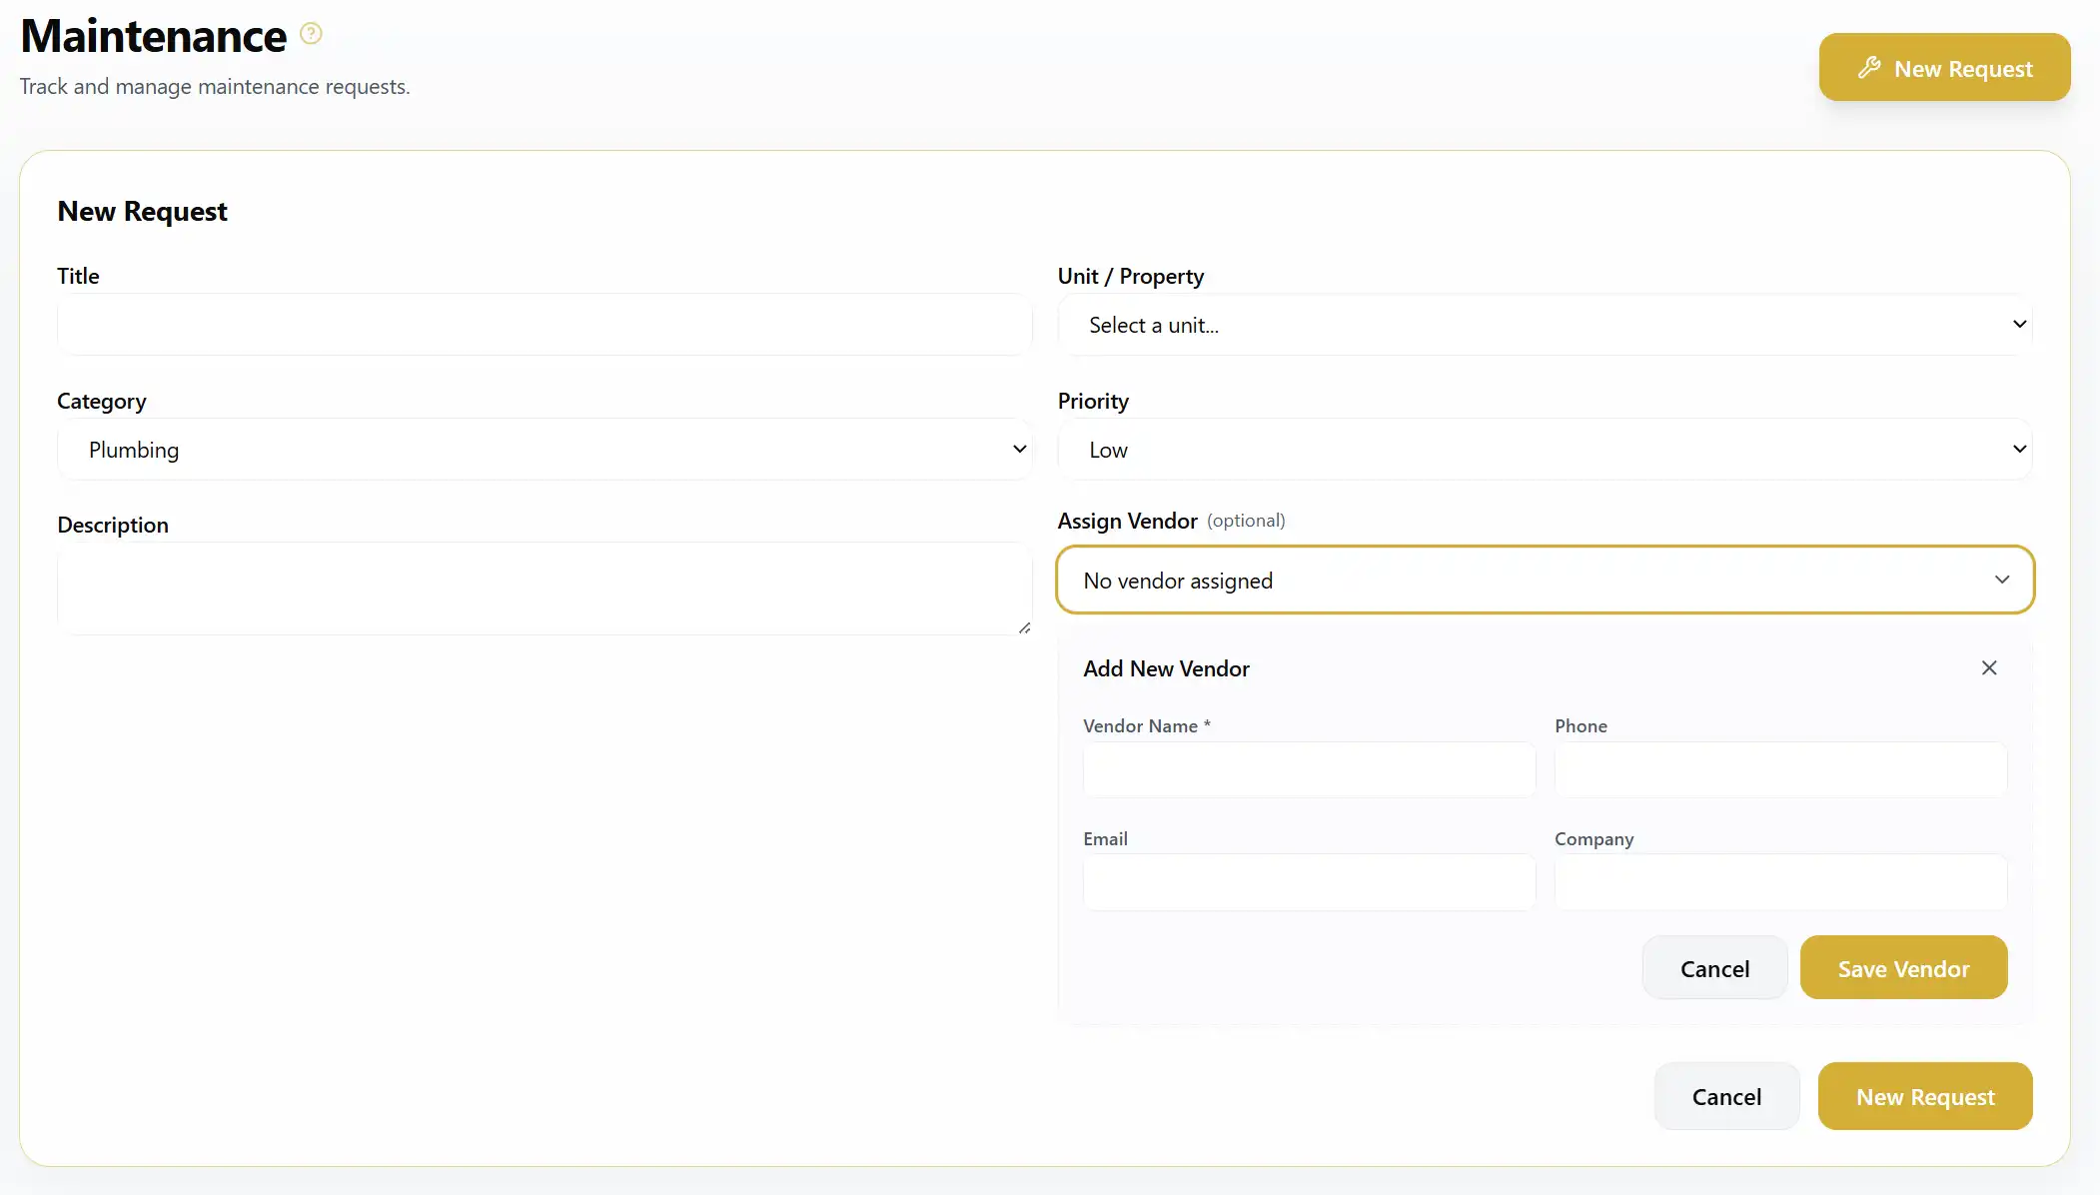The height and width of the screenshot is (1195, 2100).
Task: Click the Cancel button at the form bottom
Action: pos(1726,1096)
